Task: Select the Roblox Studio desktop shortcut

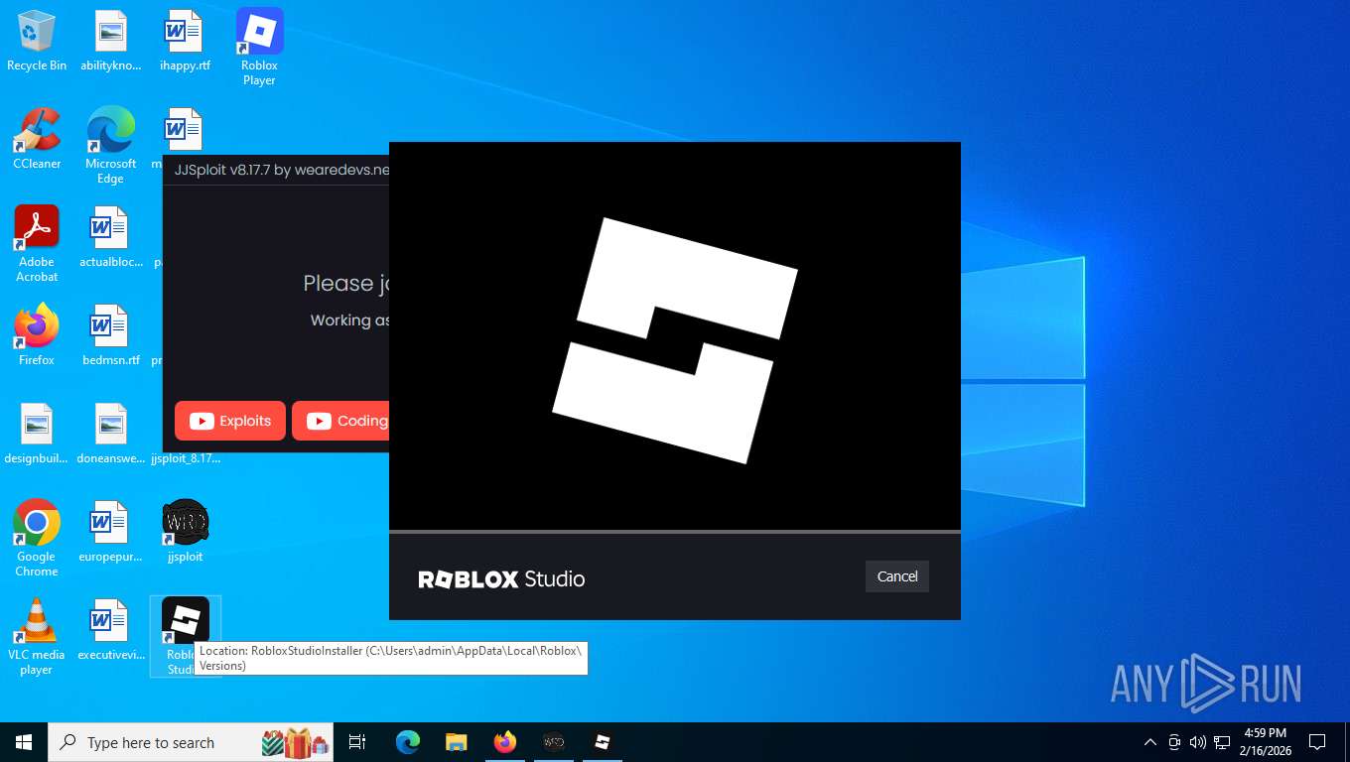Action: (x=185, y=637)
